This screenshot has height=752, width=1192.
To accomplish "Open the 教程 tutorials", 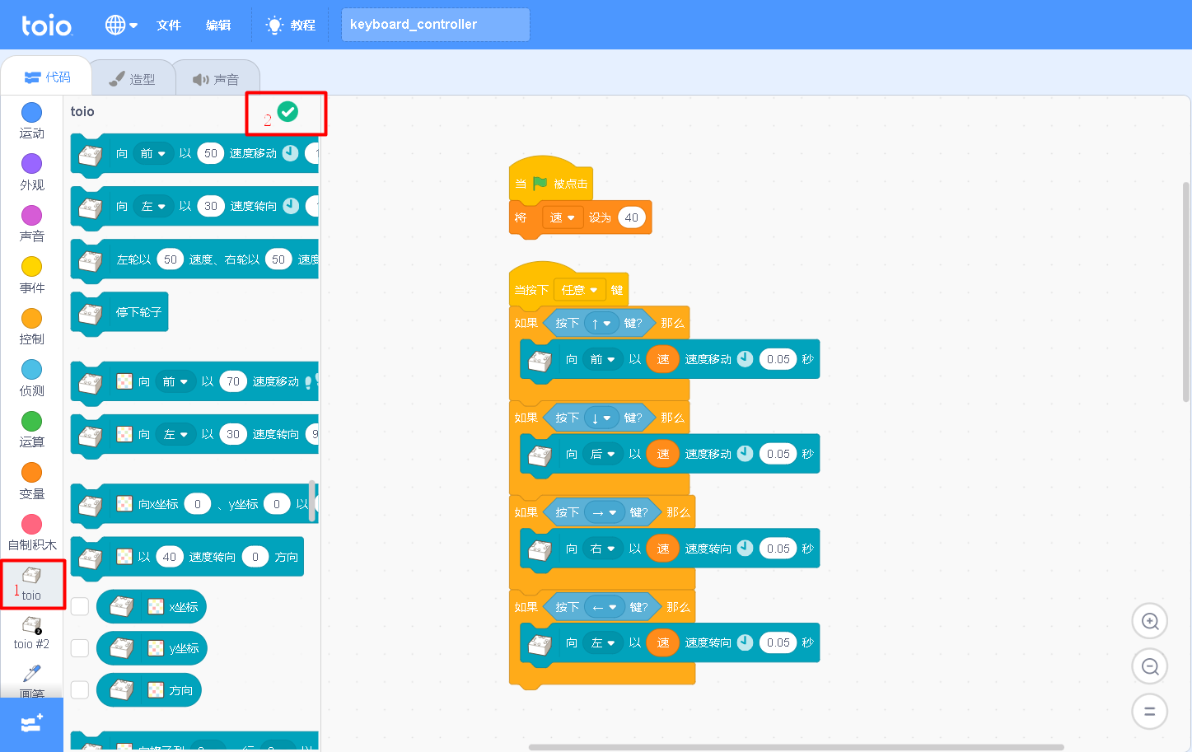I will [291, 25].
